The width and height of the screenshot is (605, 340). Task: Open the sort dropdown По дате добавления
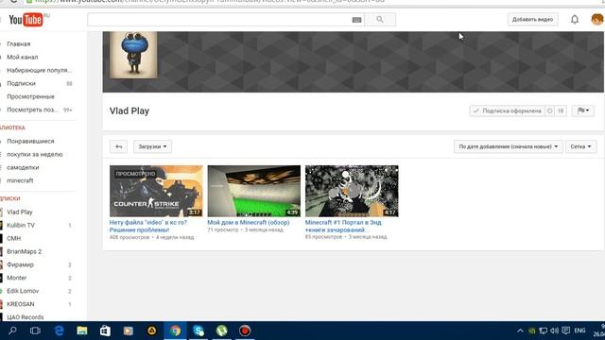(509, 146)
